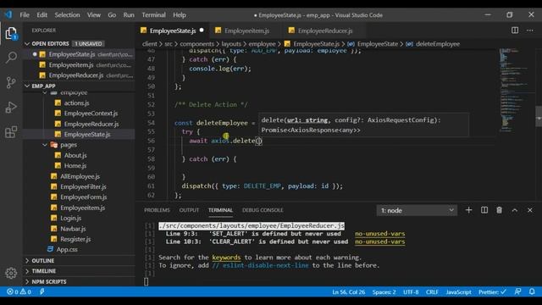The image size is (542, 305).
Task: Switch to the Output panel tab
Action: 189,210
